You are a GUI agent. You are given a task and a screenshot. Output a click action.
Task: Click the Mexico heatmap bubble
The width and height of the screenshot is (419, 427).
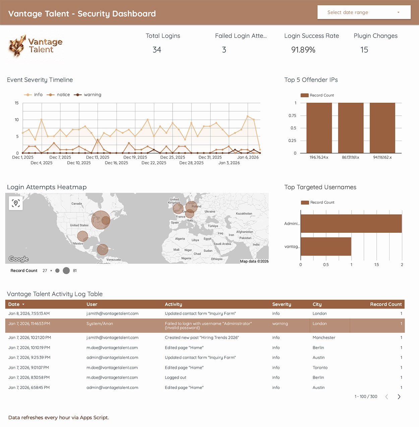(x=82, y=236)
